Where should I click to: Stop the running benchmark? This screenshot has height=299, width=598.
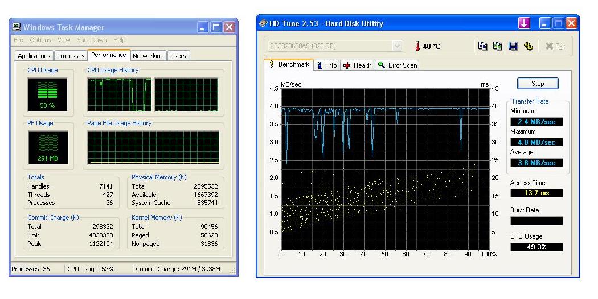[x=538, y=84]
